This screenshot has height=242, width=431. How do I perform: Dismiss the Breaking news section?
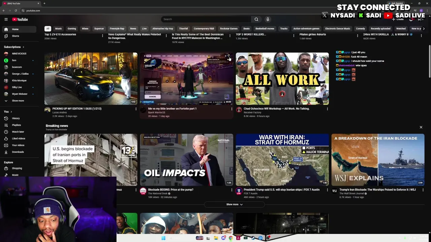[x=421, y=127]
